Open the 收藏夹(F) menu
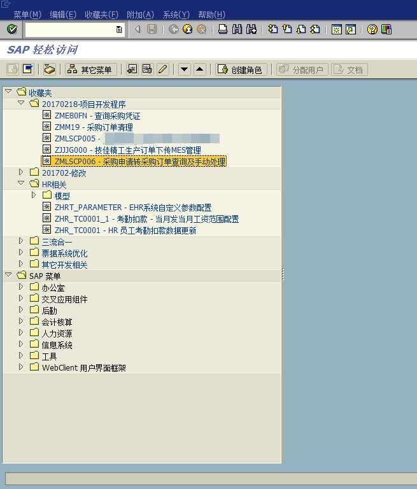Viewport: 417px width, 489px height. (102, 15)
